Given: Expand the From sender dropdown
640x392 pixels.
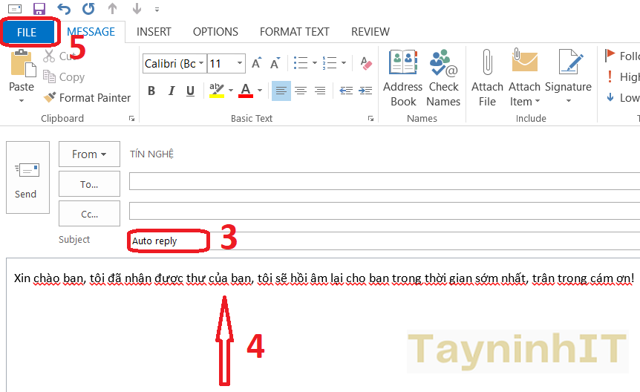Looking at the screenshot, I should pyautogui.click(x=89, y=154).
